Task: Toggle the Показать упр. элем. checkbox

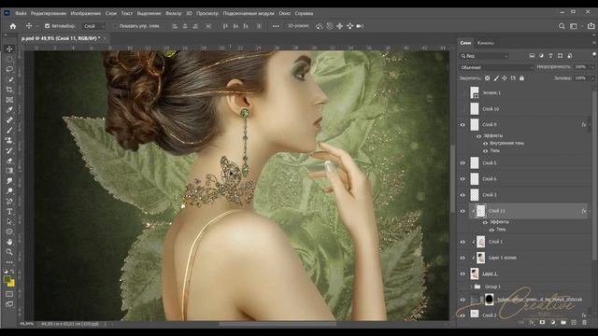Action: point(115,26)
